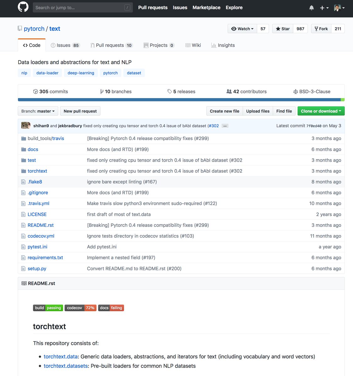The height and width of the screenshot is (376, 353).
Task: Open the .travis.yml file
Action: [38, 203]
